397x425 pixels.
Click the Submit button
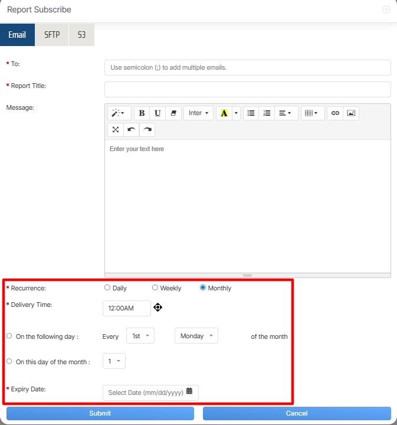(100, 413)
